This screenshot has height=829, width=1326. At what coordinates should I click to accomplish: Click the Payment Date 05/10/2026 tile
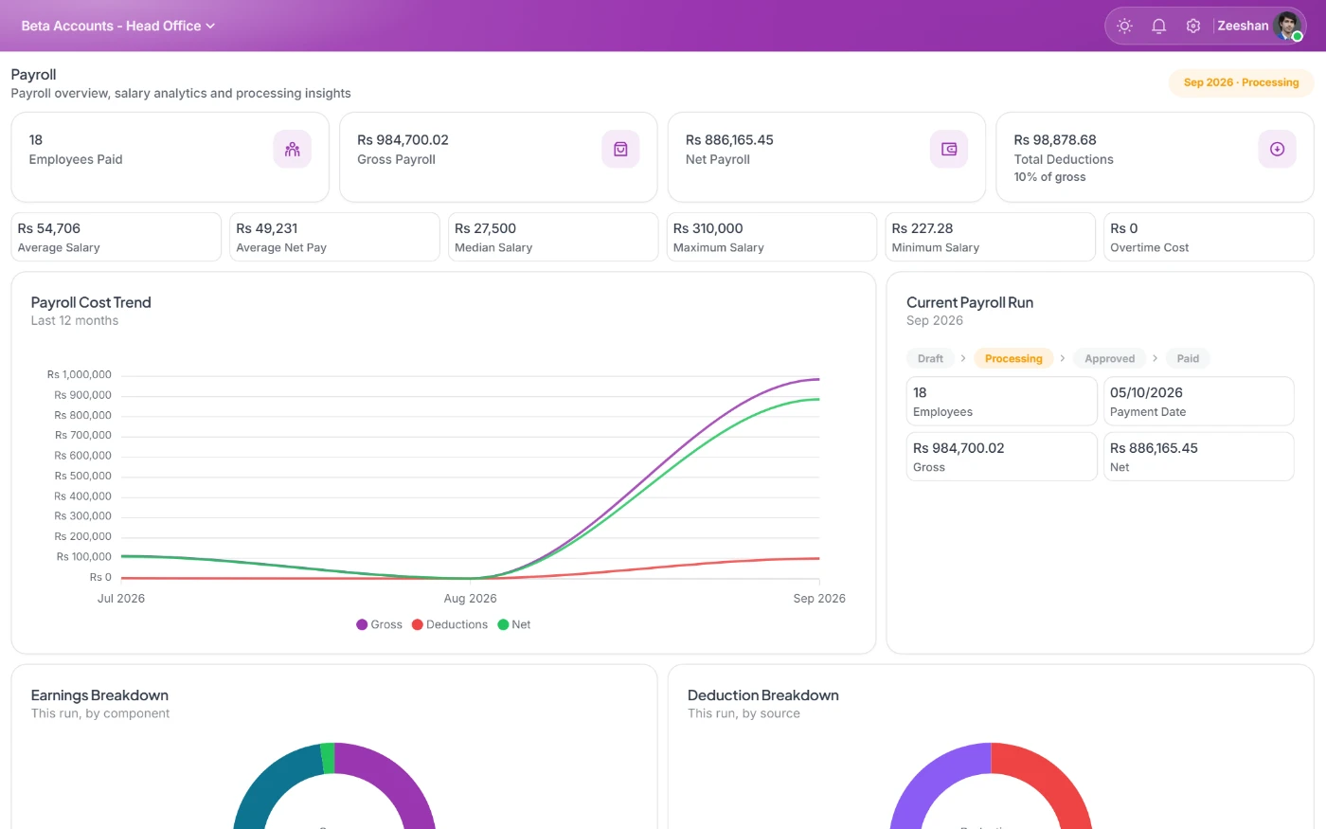[x=1199, y=402]
